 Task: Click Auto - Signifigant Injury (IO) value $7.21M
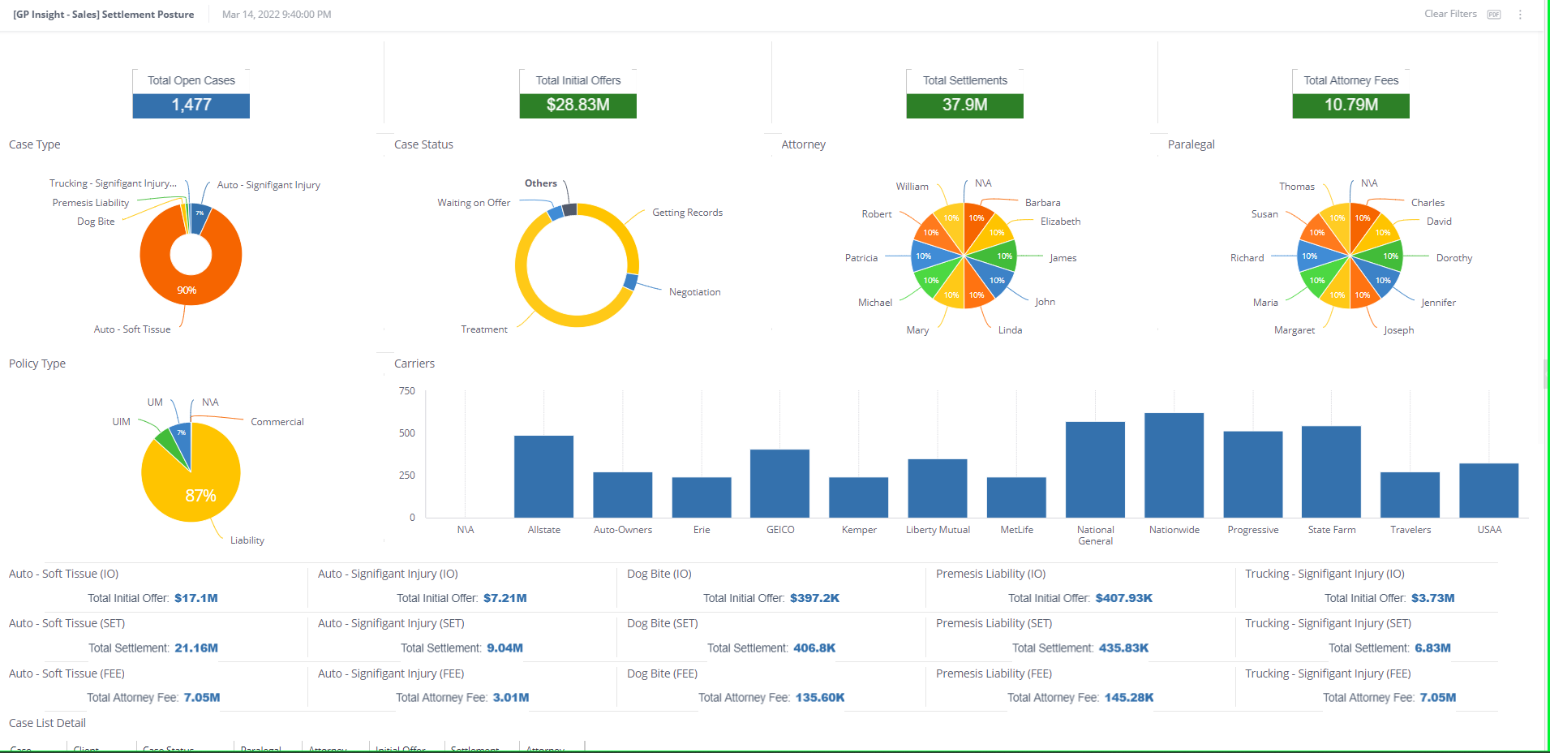click(505, 598)
